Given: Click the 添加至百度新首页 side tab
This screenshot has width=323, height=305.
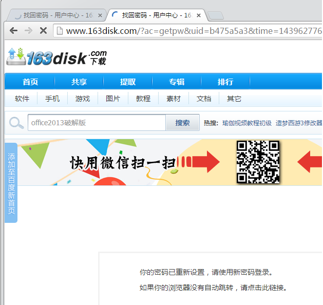Looking at the screenshot, I should click(11, 183).
